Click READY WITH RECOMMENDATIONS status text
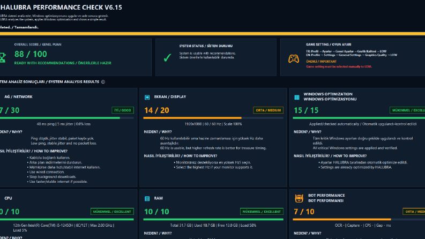425x239 pixels. pyautogui.click(x=63, y=63)
